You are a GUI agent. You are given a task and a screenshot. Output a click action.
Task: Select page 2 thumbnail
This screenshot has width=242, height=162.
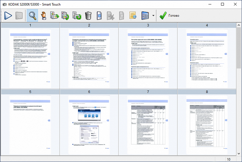(x=89, y=58)
